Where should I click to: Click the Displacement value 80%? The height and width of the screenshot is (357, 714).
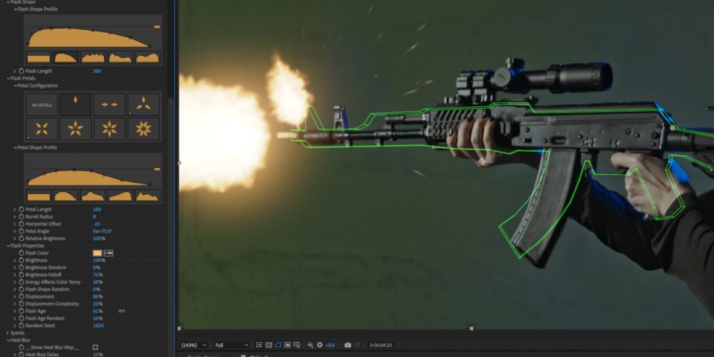coord(97,297)
